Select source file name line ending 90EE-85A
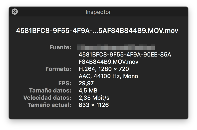This screenshot has width=197, height=130. point(125,55)
